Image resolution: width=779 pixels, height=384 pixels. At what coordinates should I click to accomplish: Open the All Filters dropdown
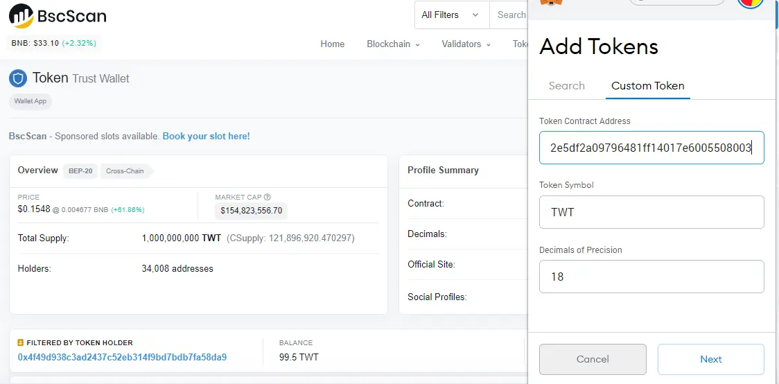tap(452, 15)
